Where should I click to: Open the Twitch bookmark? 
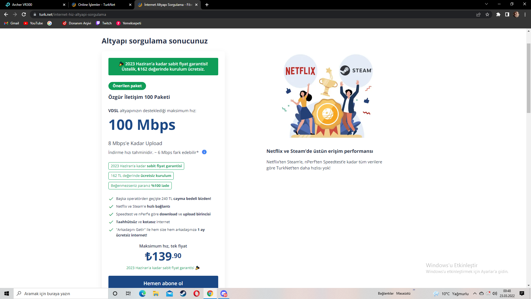[x=104, y=23]
